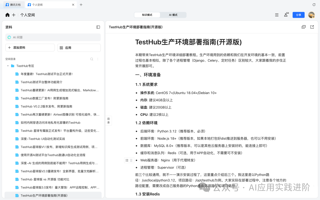320x200 pixels.
Task: Open TestHub星球版V2.0重磅发布 document
Action: pyautogui.click(x=60, y=171)
